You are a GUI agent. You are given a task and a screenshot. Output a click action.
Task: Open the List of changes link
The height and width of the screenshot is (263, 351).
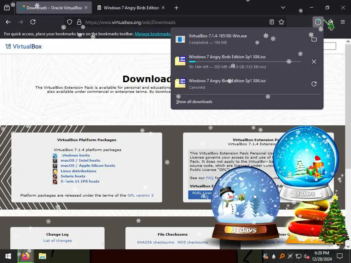[x=58, y=241]
